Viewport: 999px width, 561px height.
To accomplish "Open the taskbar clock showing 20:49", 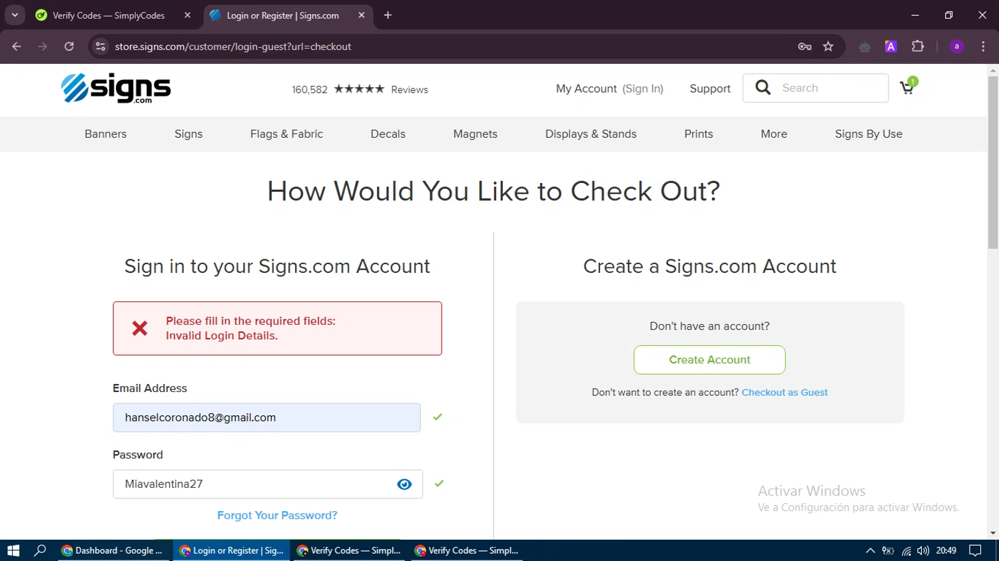I will [946, 550].
